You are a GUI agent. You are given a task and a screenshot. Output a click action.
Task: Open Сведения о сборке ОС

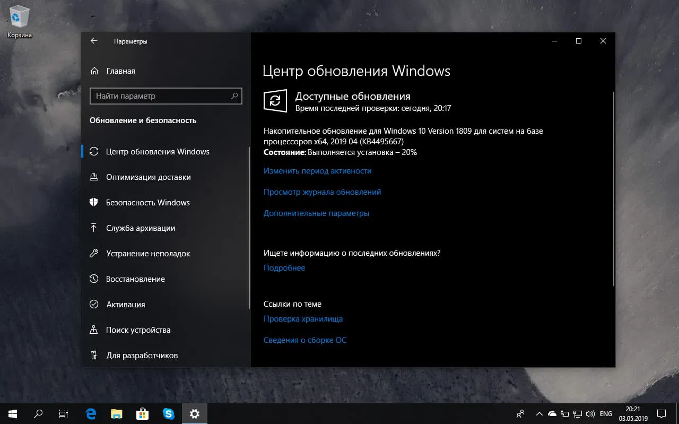(x=305, y=340)
